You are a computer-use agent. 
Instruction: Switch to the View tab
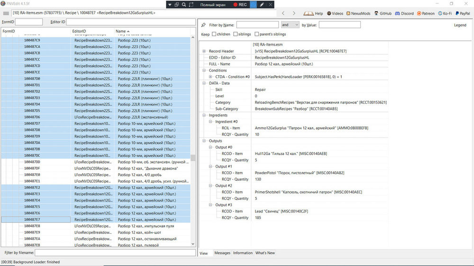(x=204, y=253)
